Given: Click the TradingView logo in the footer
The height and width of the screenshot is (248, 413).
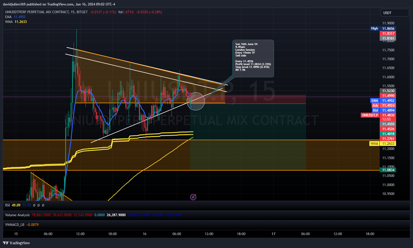Looking at the screenshot, I should coord(16,243).
